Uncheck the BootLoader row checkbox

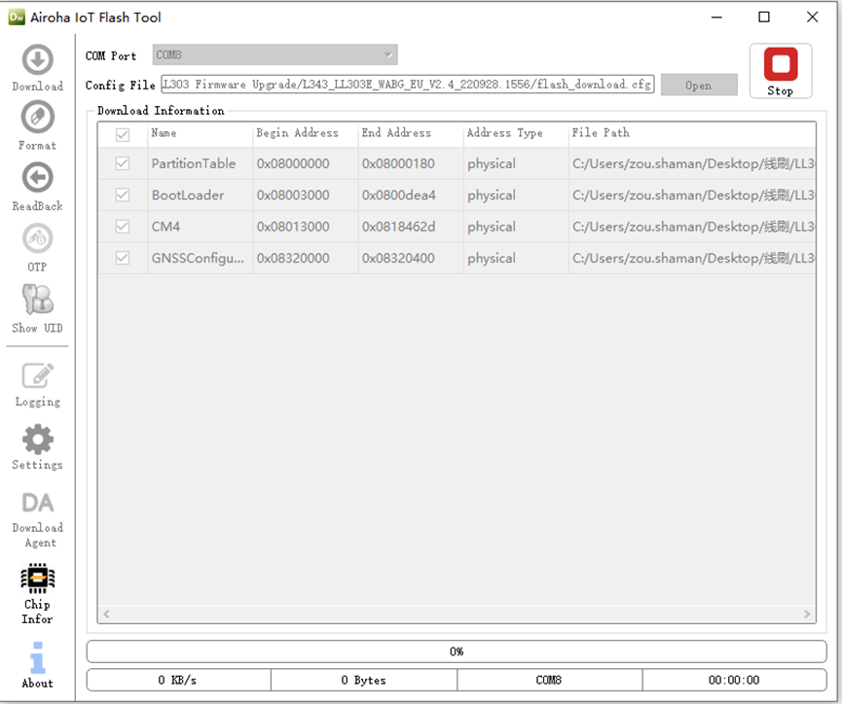(123, 195)
